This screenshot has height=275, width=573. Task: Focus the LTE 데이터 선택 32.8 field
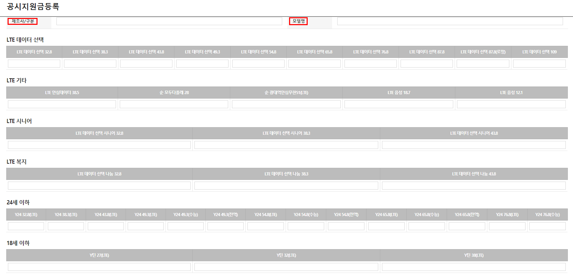point(34,64)
